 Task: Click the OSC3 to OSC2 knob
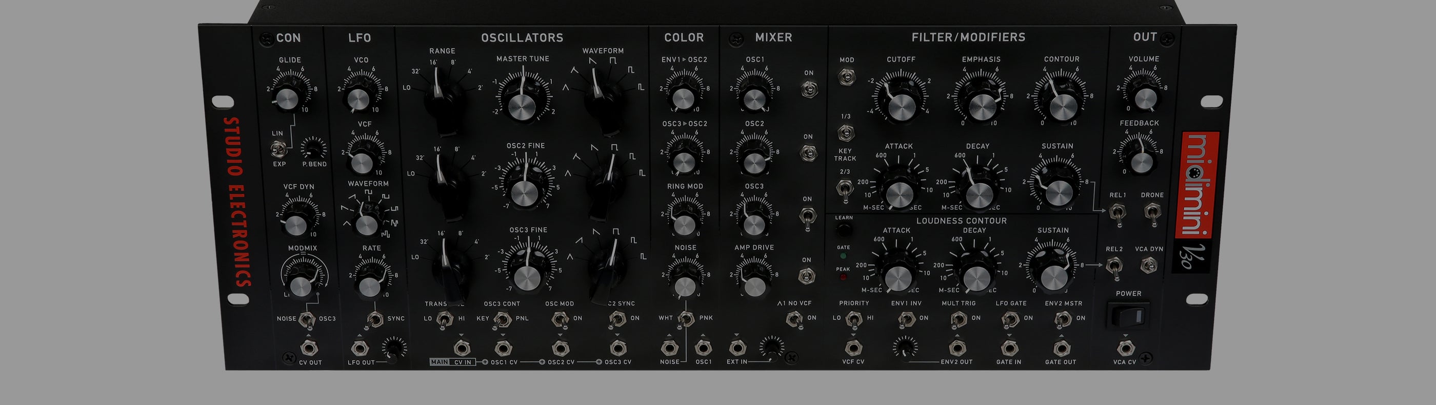coord(684,162)
